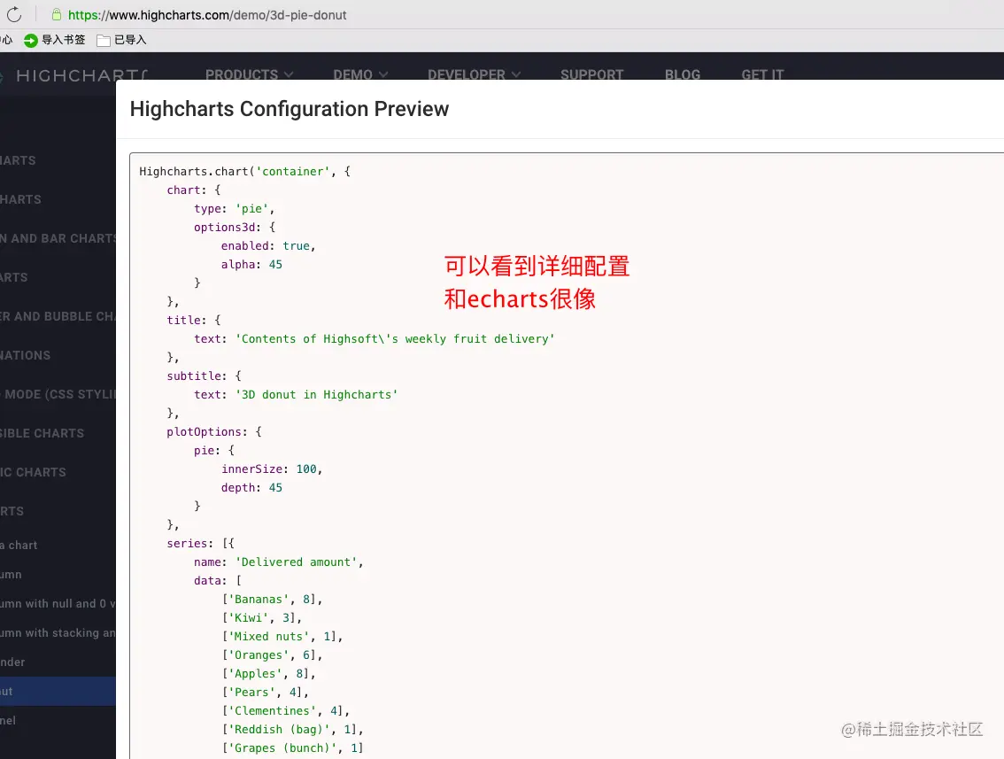
Task: Open the 'nder' sidebar demo link
Action: 12,662
